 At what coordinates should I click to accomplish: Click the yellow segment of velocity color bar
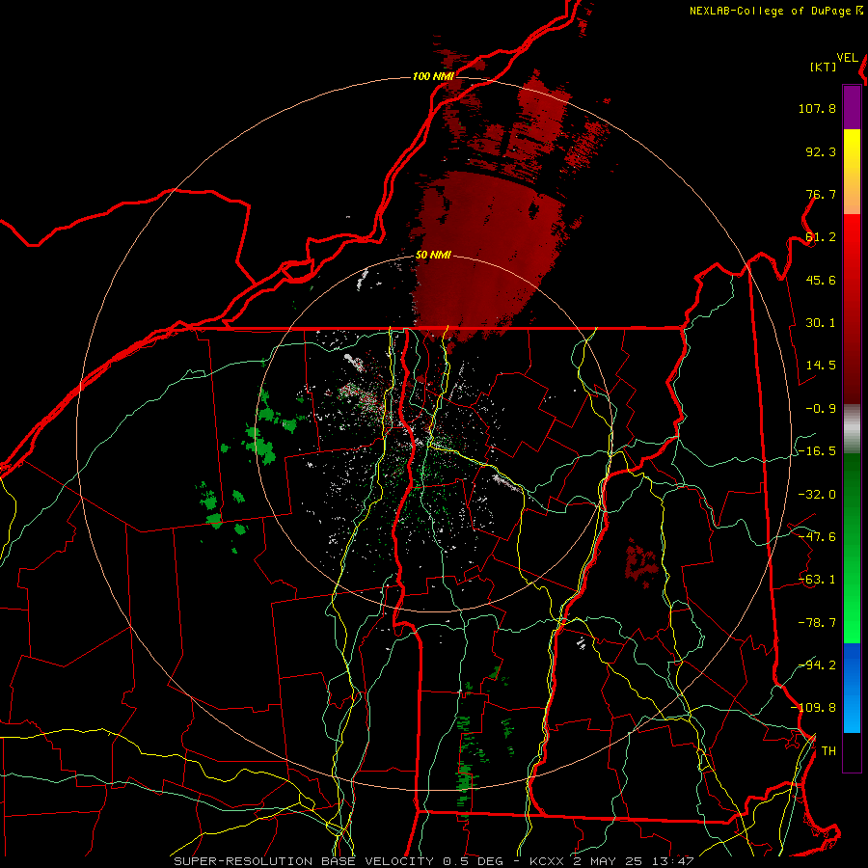pos(852,172)
